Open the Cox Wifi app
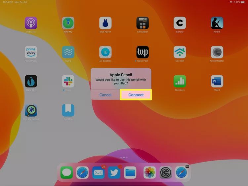The image size is (248, 186). tap(180, 52)
